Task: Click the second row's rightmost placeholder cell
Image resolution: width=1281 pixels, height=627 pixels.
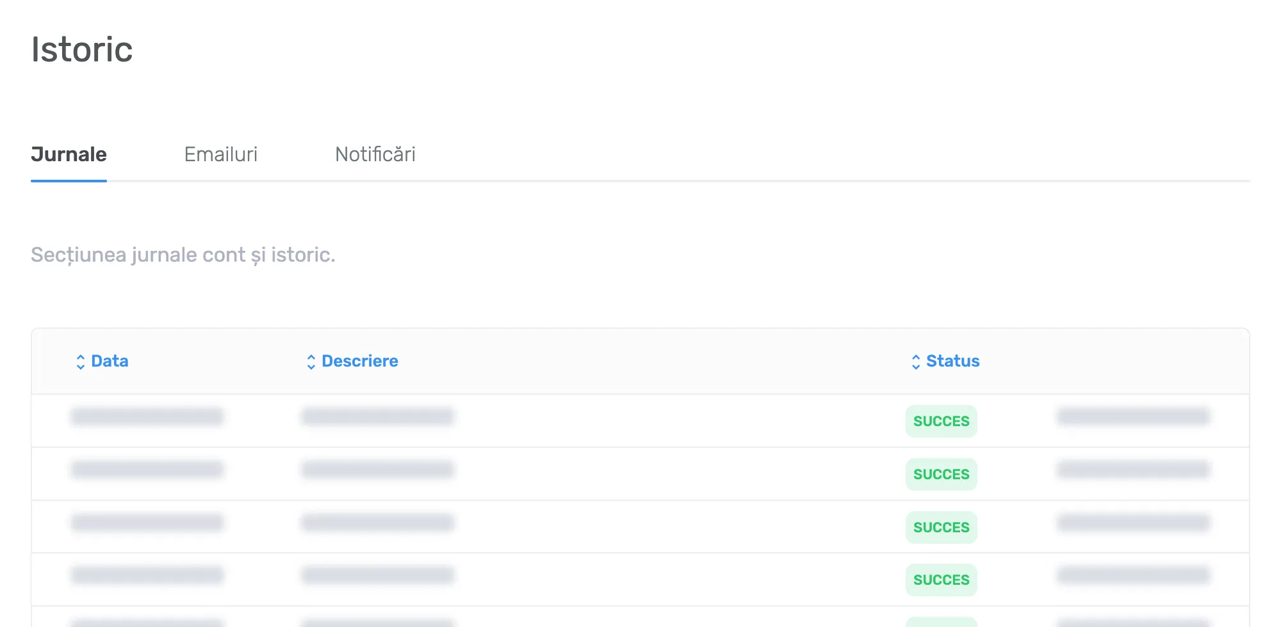Action: 1134,470
